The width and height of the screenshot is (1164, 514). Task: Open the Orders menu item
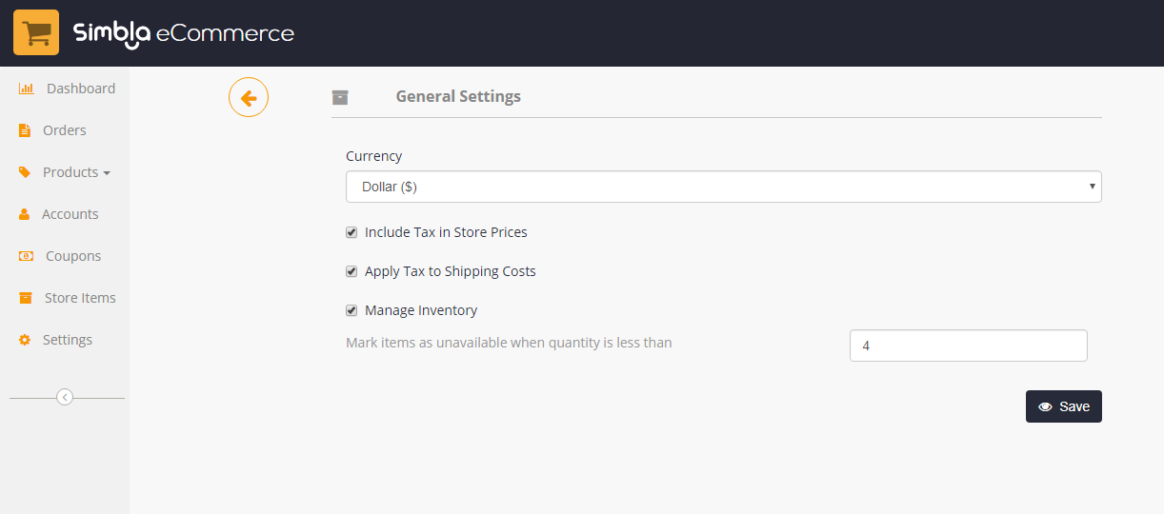pyautogui.click(x=65, y=130)
